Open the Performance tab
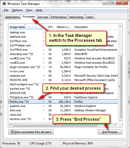The image size is (130, 148). pos(59,17)
